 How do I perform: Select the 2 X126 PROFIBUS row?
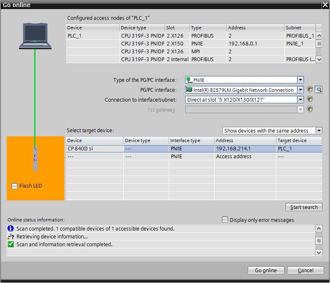pyautogui.click(x=191, y=36)
